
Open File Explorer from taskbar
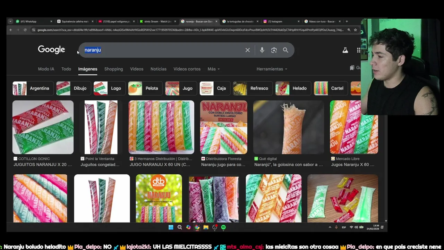(206, 227)
